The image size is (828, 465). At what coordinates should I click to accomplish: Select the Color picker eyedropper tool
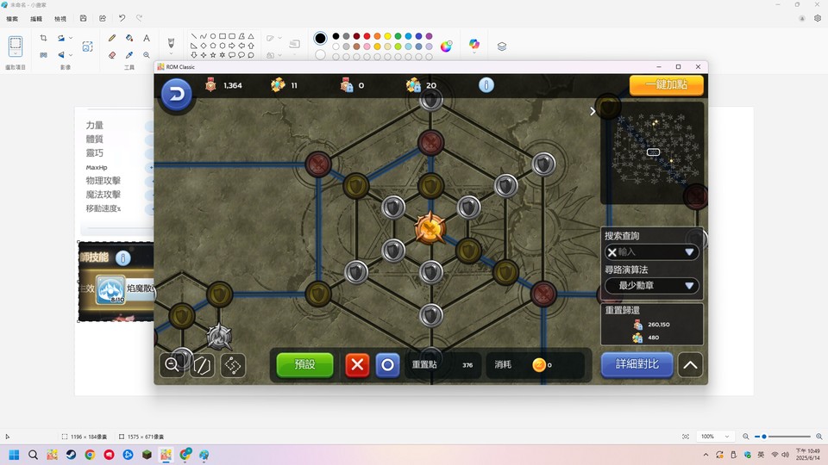click(x=129, y=55)
